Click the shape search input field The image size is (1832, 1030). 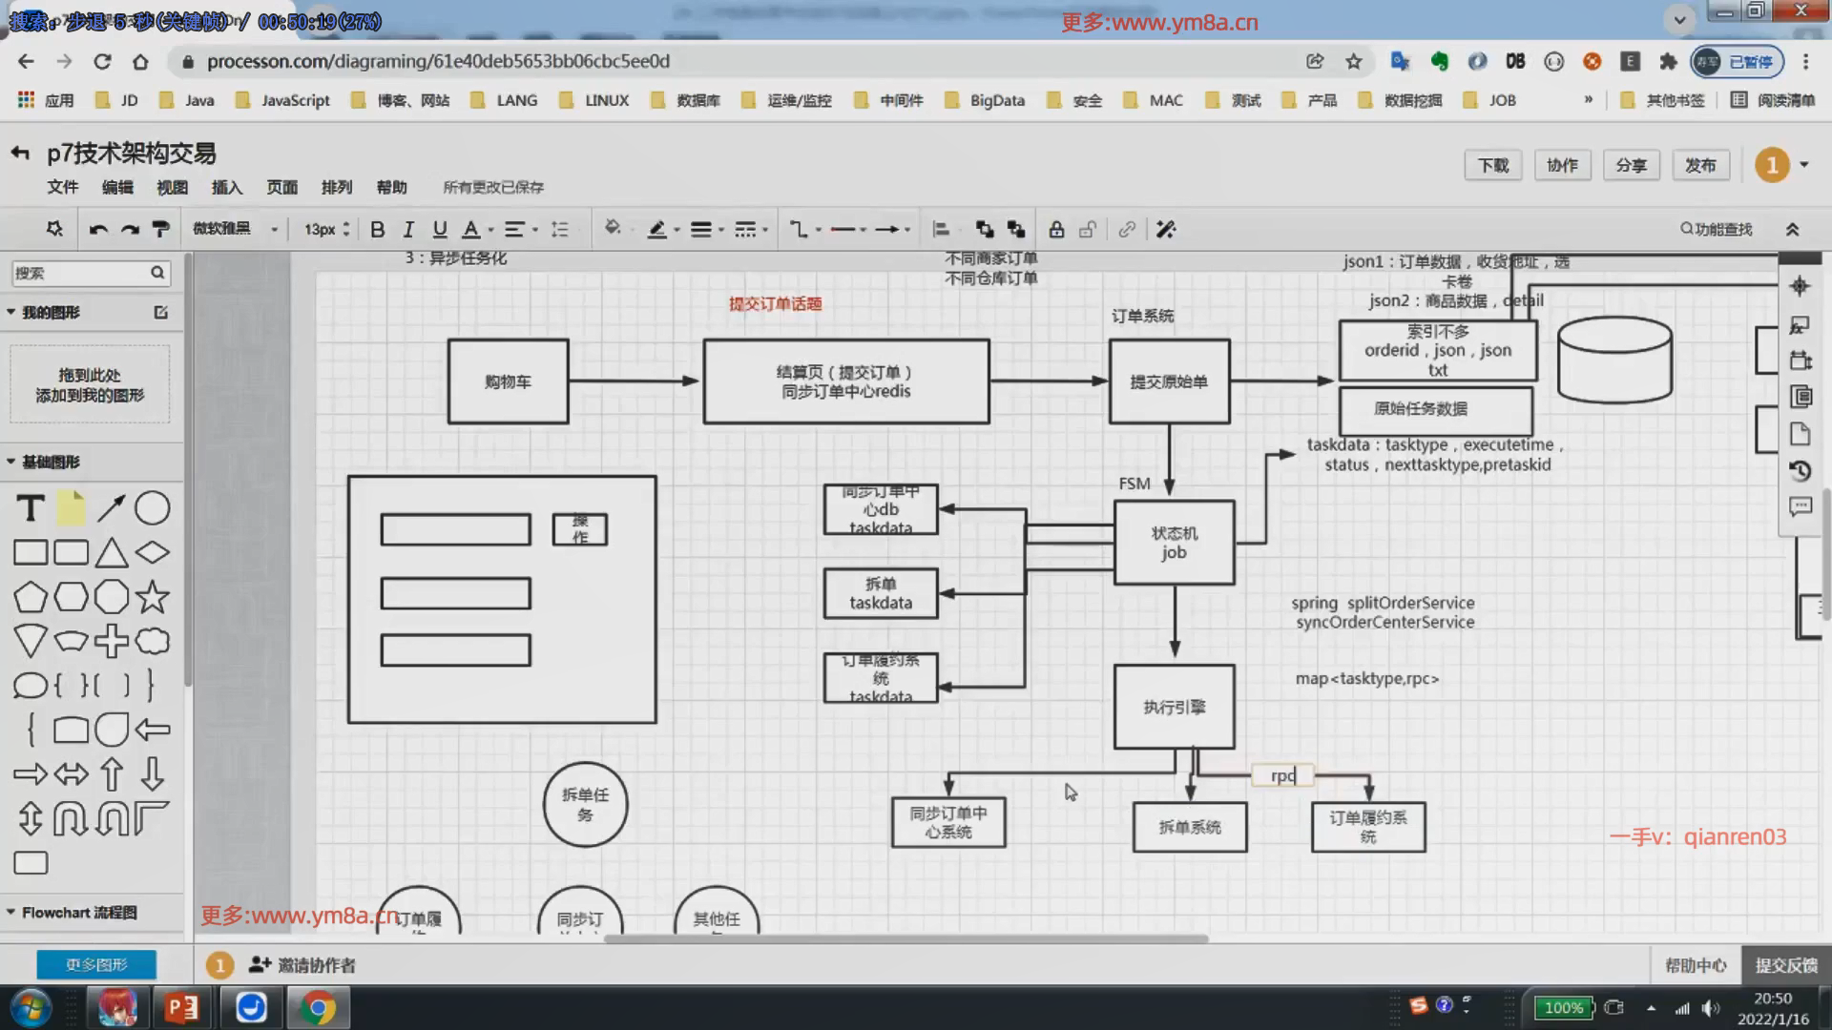(81, 273)
